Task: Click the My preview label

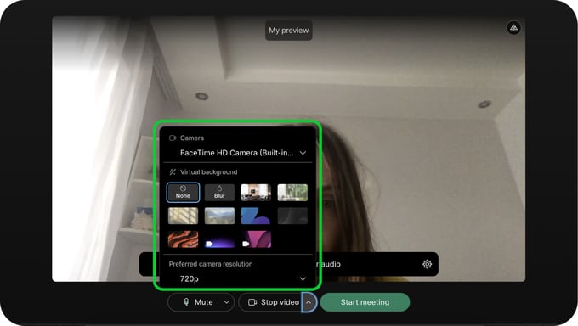Action: (x=289, y=31)
